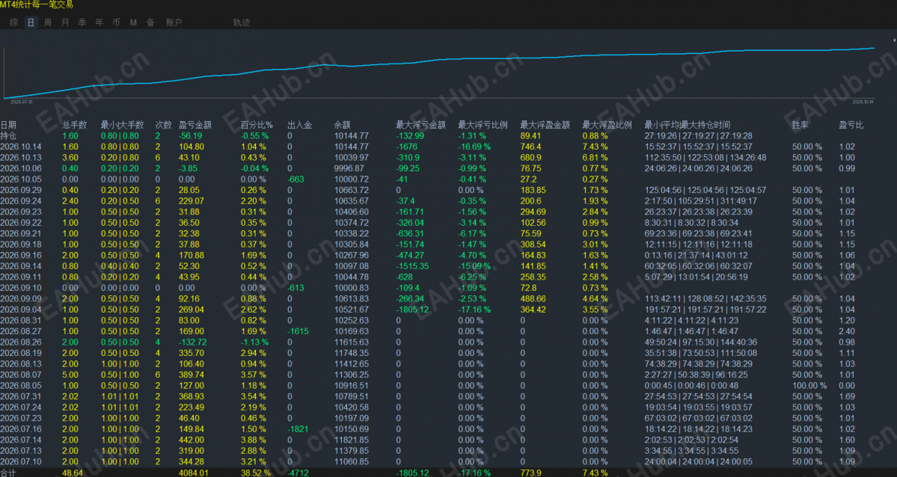Select the 2026.09.24 date row
Image resolution: width=897 pixels, height=477 pixels.
click(x=21, y=201)
